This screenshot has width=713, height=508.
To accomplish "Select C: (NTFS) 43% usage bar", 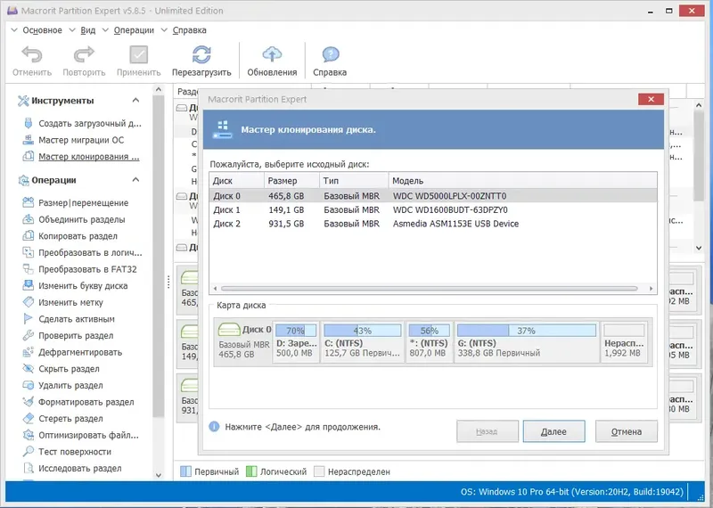I will click(x=363, y=330).
